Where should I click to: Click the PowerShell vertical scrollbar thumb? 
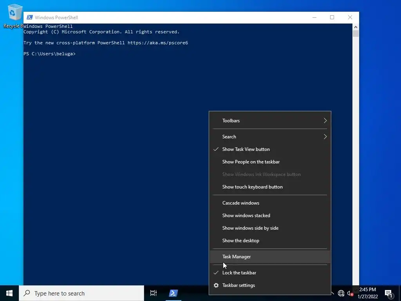(x=356, y=34)
